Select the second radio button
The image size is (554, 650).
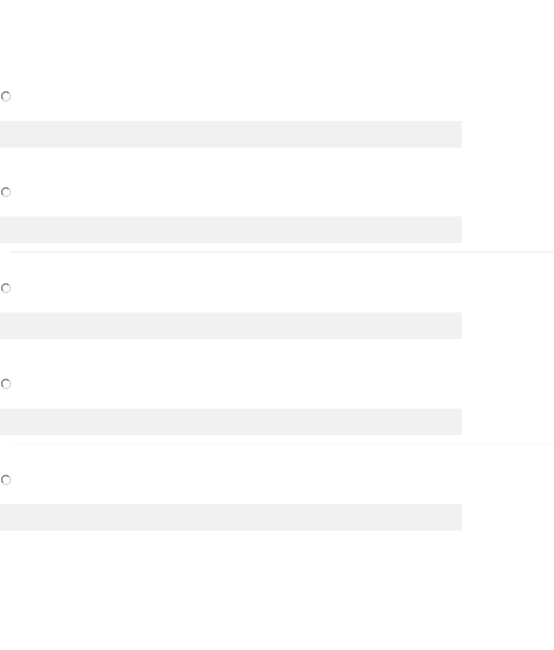point(5,192)
